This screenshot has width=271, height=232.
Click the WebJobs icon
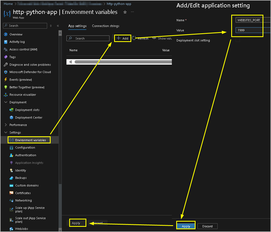(x=11, y=229)
